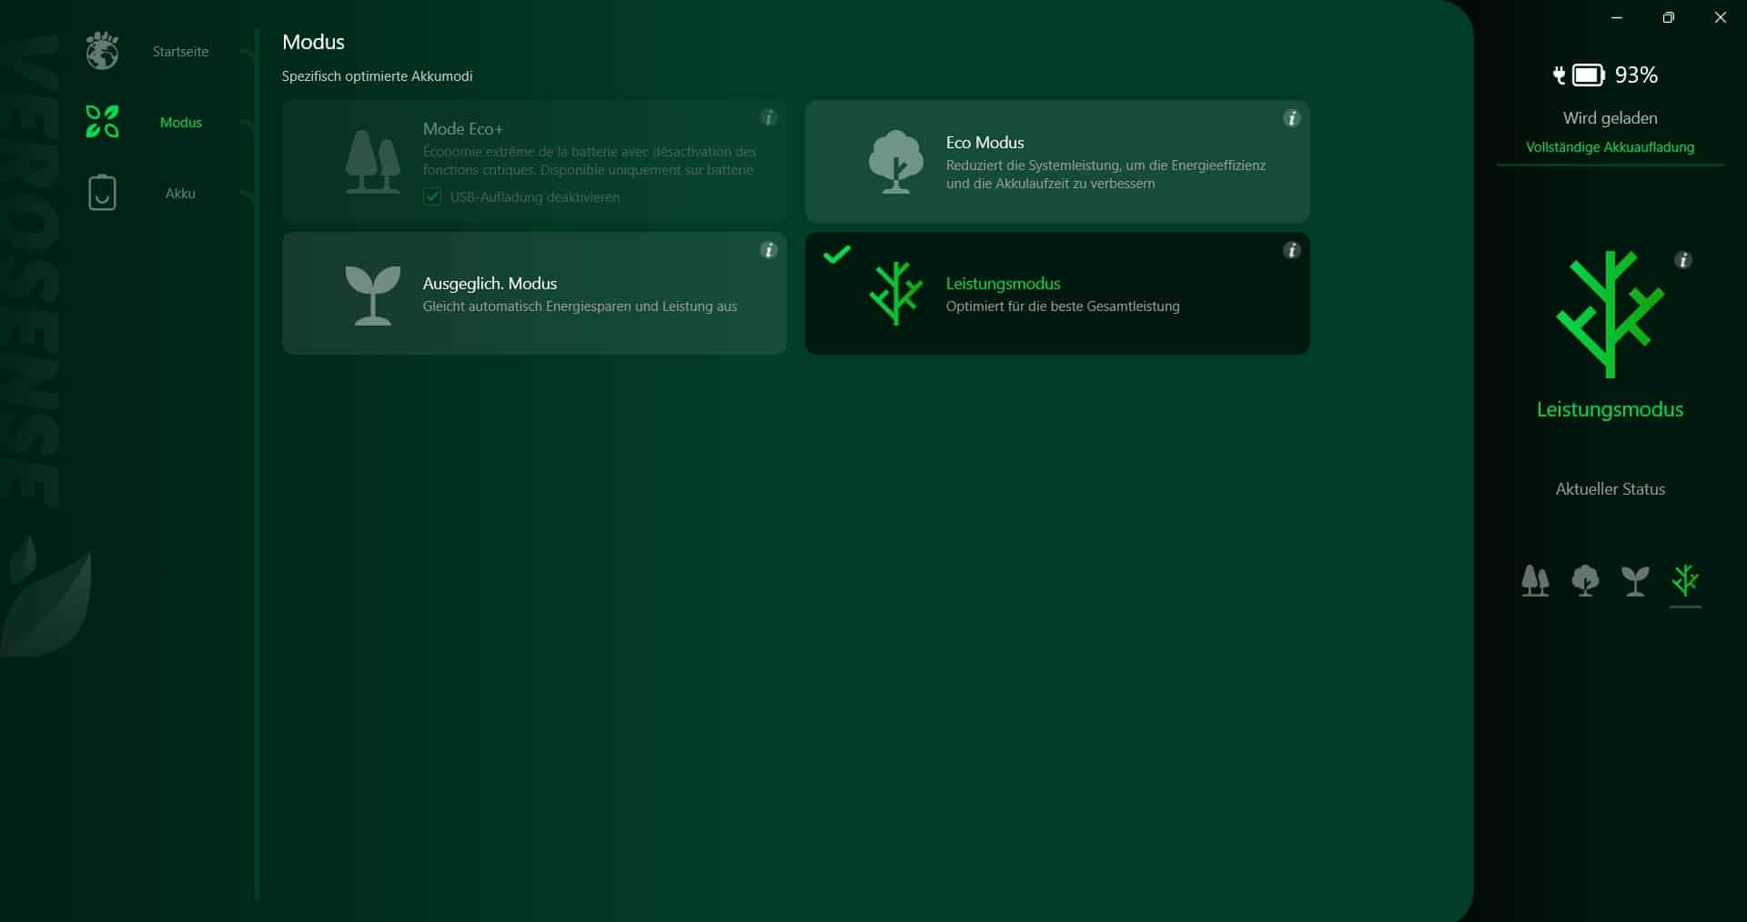1747x922 pixels.
Task: Open the Akku battery icon in sidebar
Action: 102,193
